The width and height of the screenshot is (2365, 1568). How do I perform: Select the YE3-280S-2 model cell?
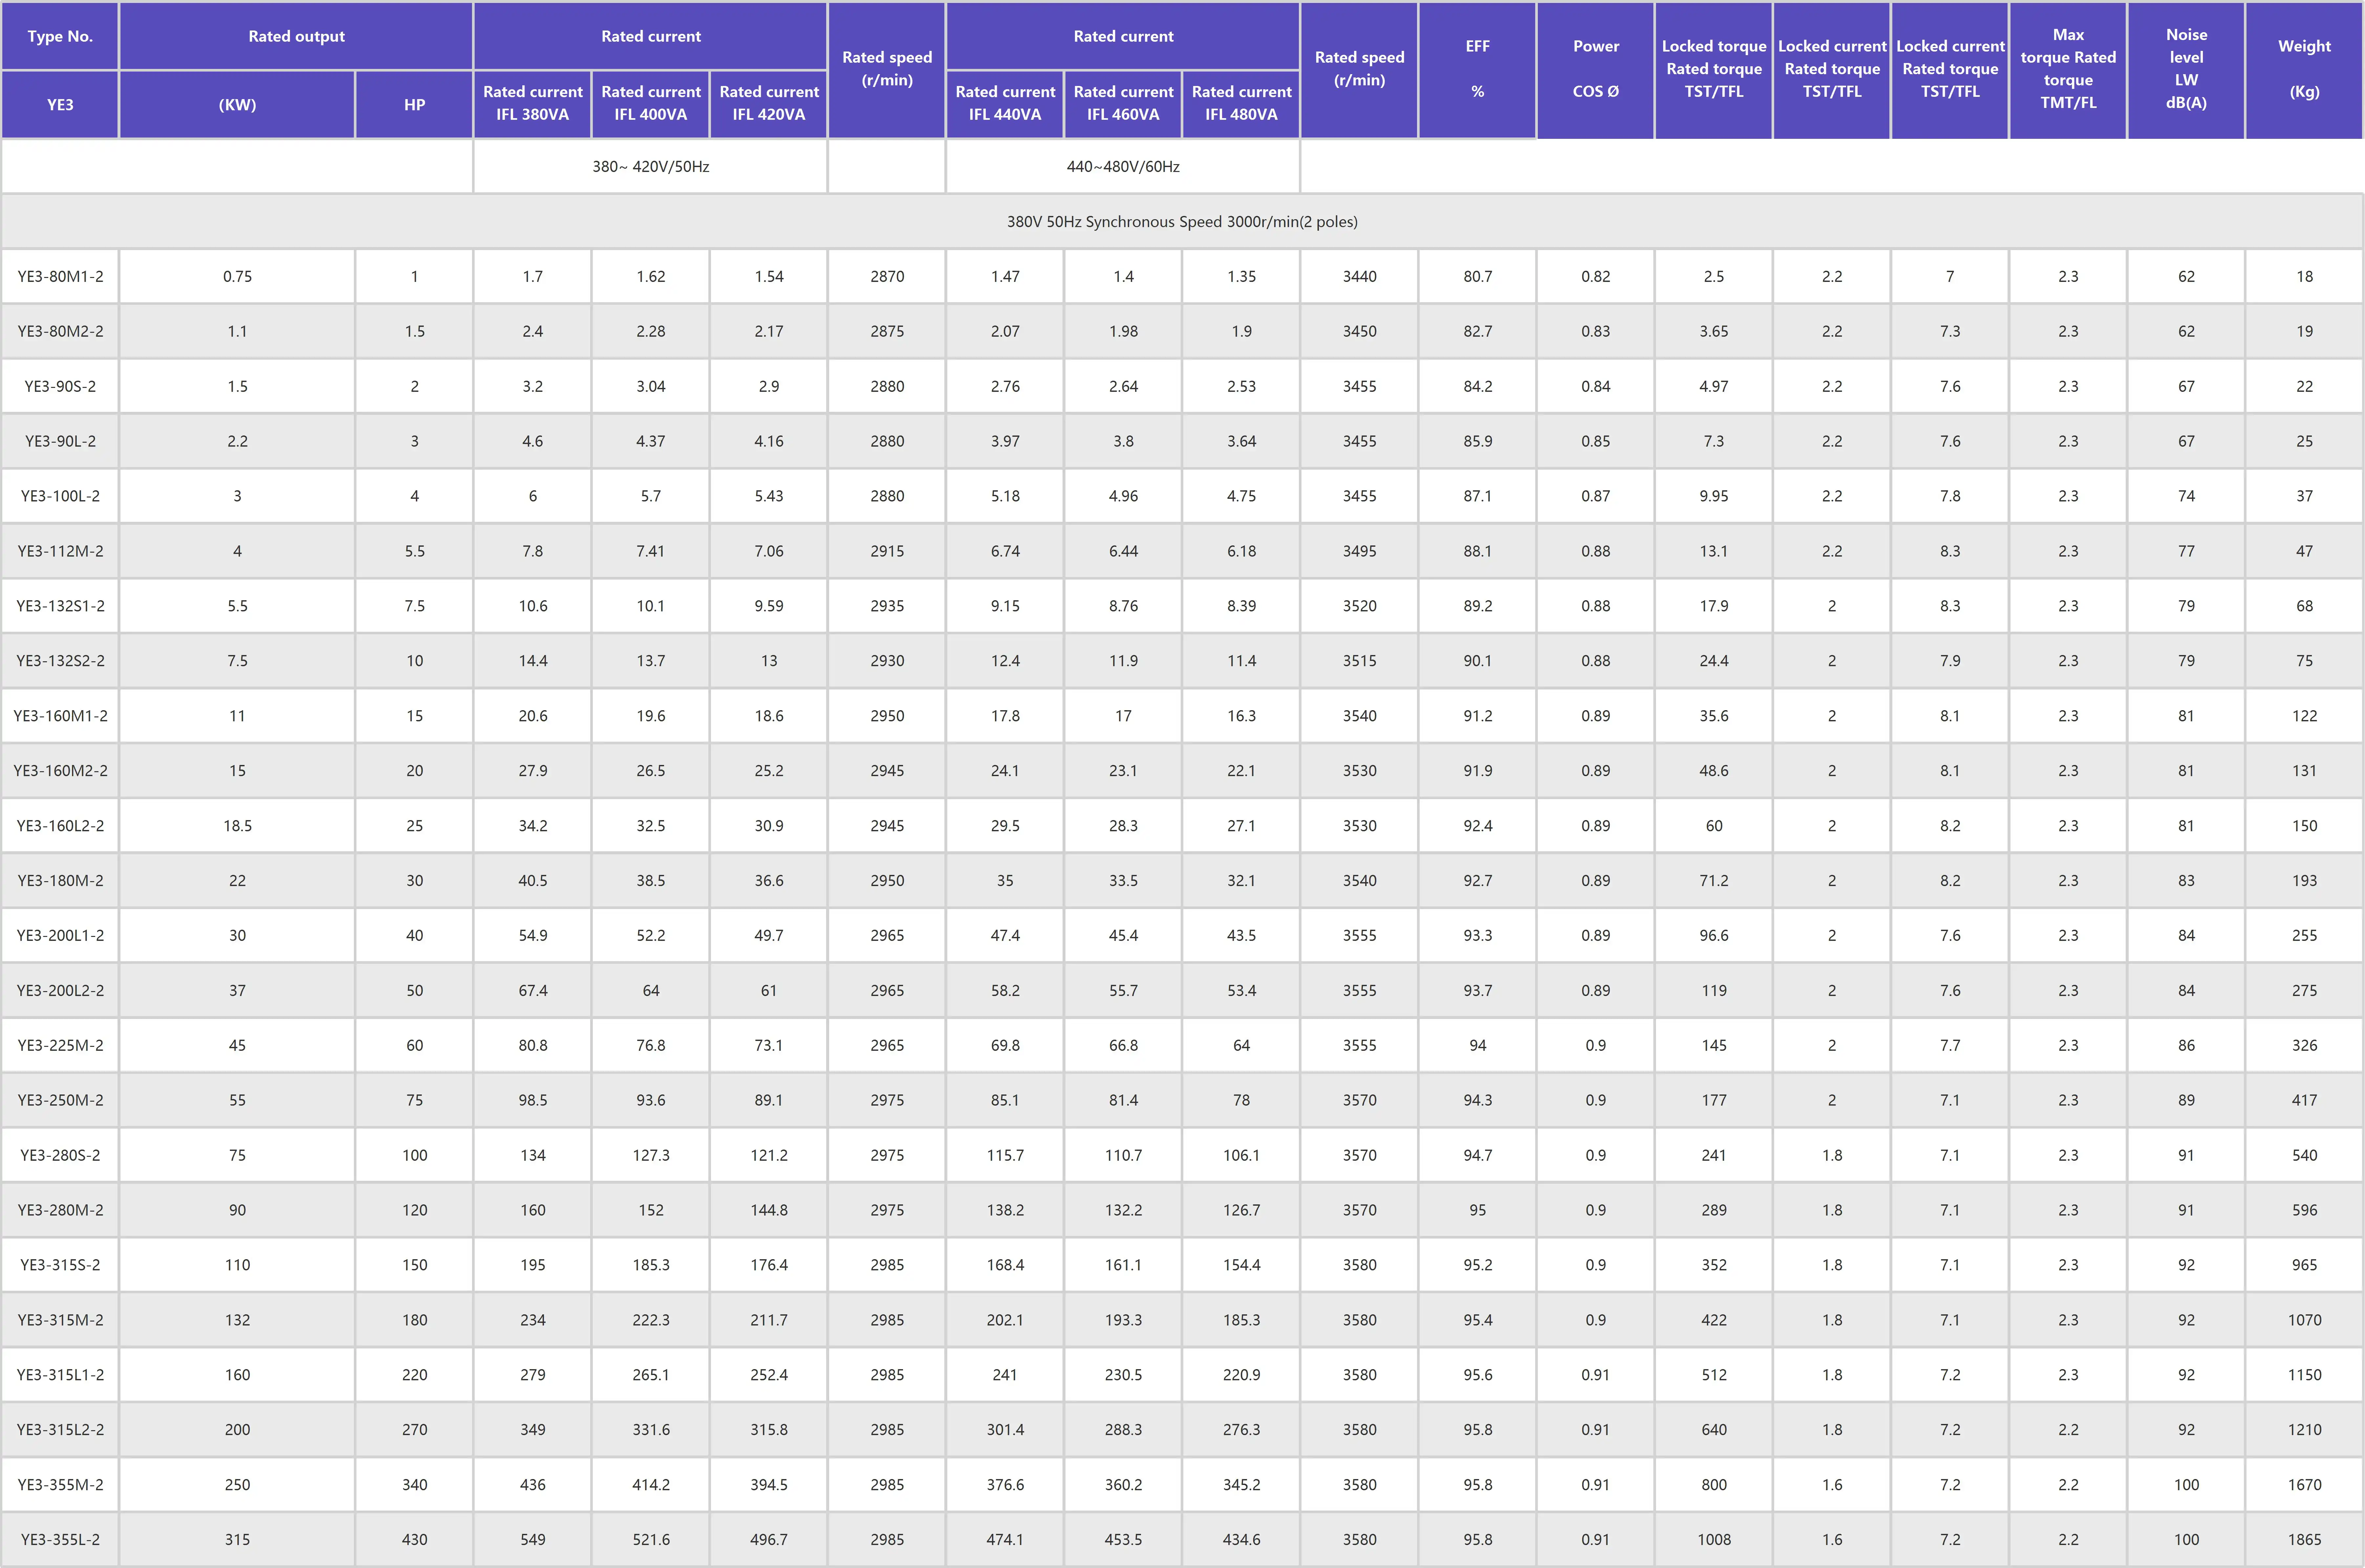point(60,1155)
